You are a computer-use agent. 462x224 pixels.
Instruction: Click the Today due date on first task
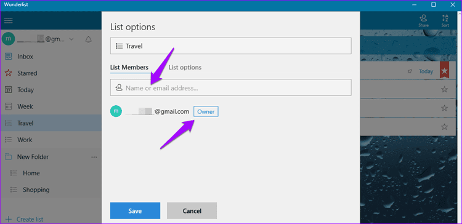(426, 71)
